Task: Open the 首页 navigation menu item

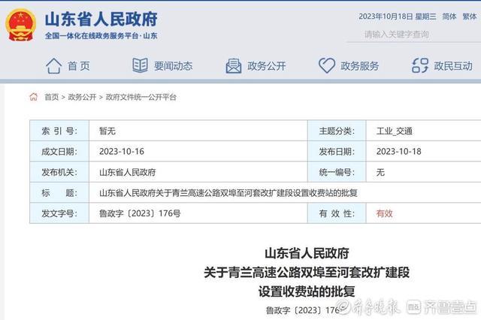Action: [x=79, y=66]
